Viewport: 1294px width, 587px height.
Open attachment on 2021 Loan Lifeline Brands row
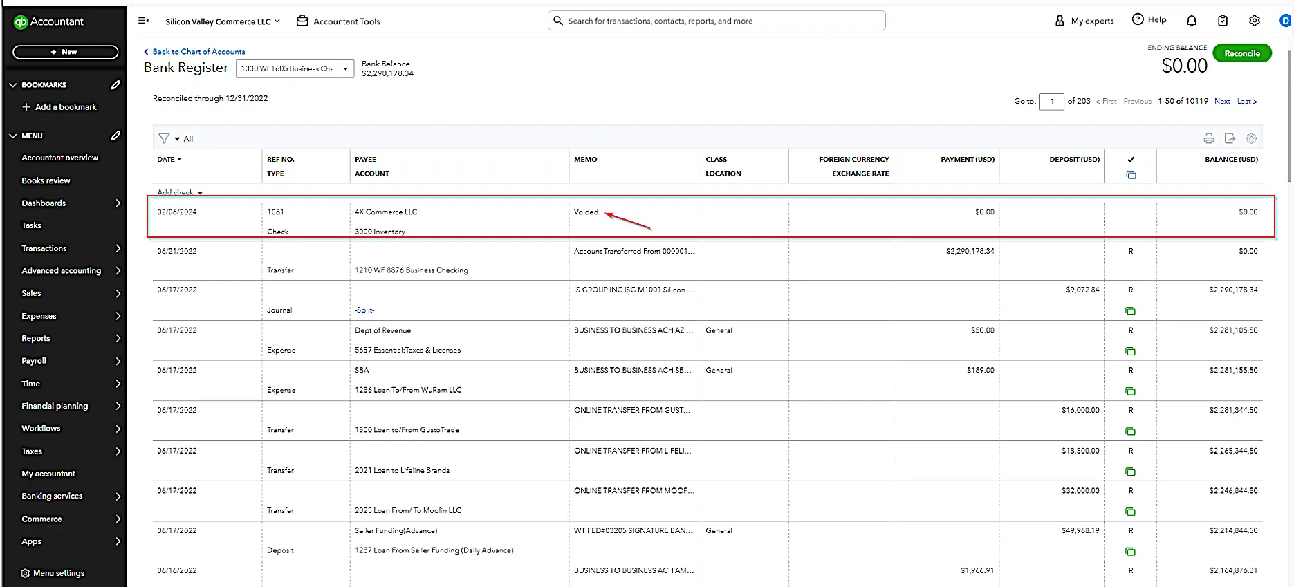coord(1131,472)
